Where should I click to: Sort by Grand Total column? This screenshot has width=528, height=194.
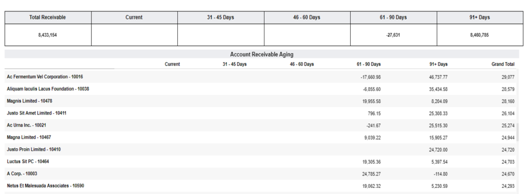tap(503, 64)
